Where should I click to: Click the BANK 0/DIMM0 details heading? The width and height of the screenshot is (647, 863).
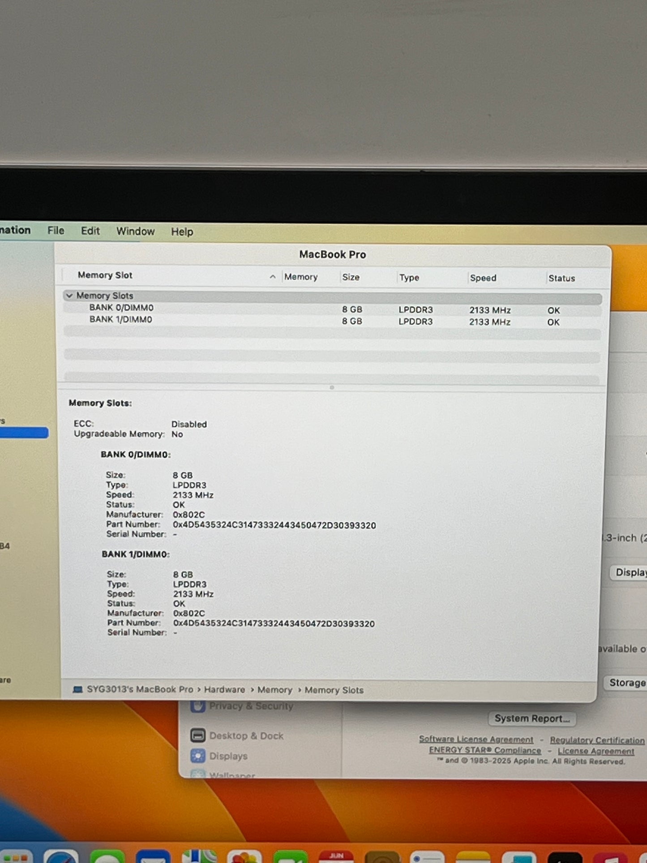136,455
